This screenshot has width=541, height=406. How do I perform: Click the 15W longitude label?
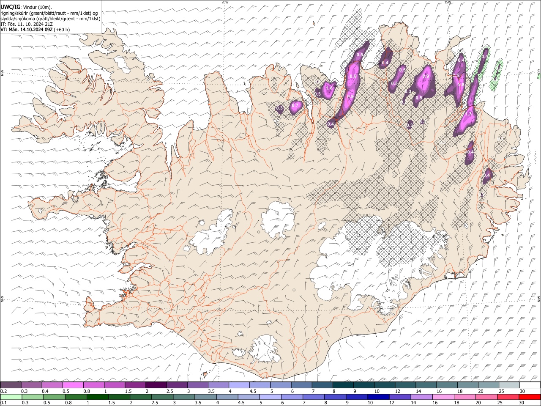[x=448, y=2]
